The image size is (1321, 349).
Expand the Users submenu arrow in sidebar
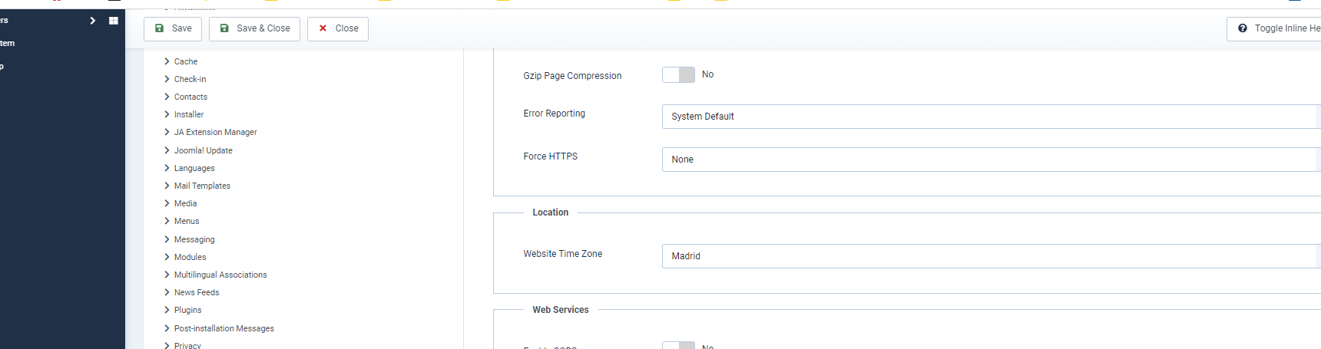click(x=93, y=21)
